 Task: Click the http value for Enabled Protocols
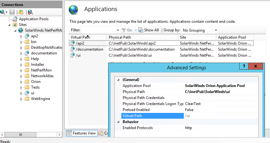pyautogui.click(x=189, y=128)
